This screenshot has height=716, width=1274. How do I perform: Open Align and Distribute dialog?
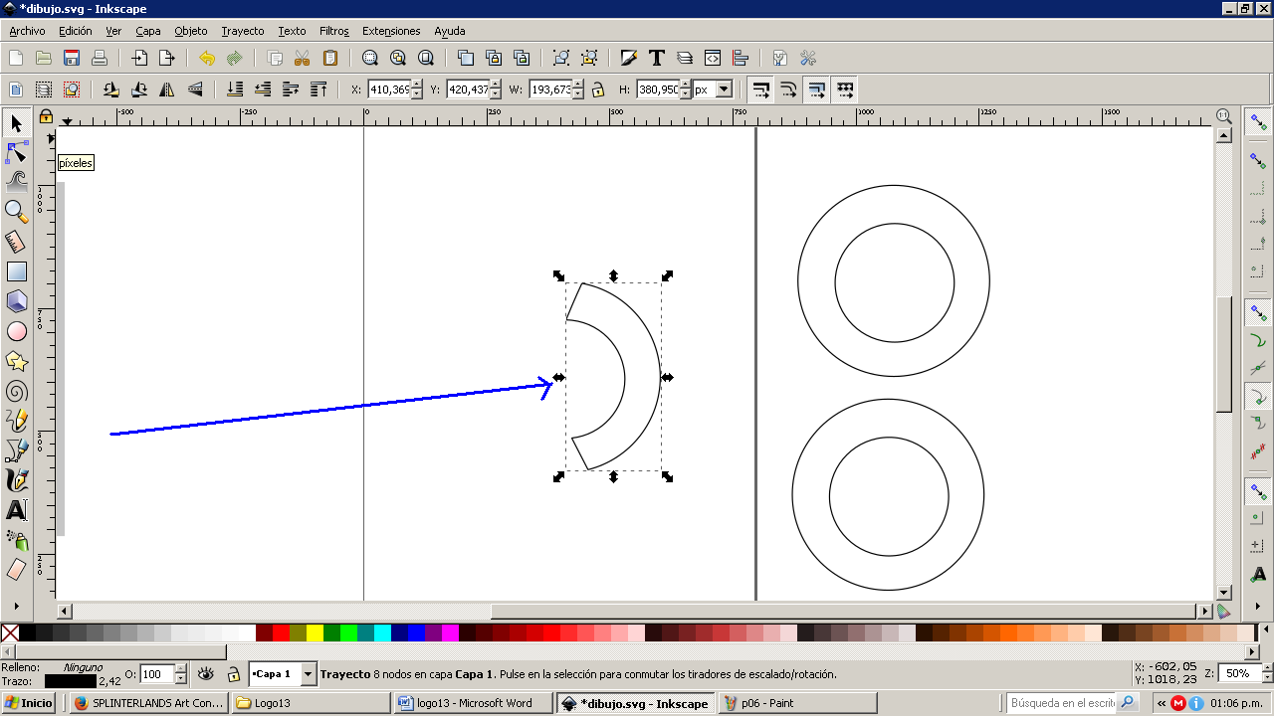tap(741, 58)
